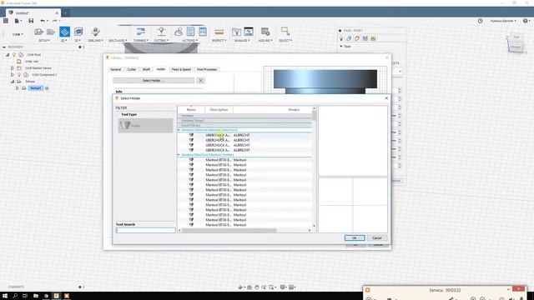Open File Explorer from the taskbar

click(x=36, y=296)
